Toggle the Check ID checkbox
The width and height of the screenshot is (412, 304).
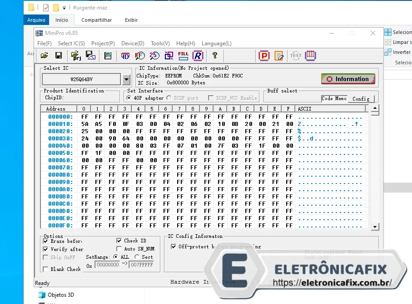coord(119,241)
